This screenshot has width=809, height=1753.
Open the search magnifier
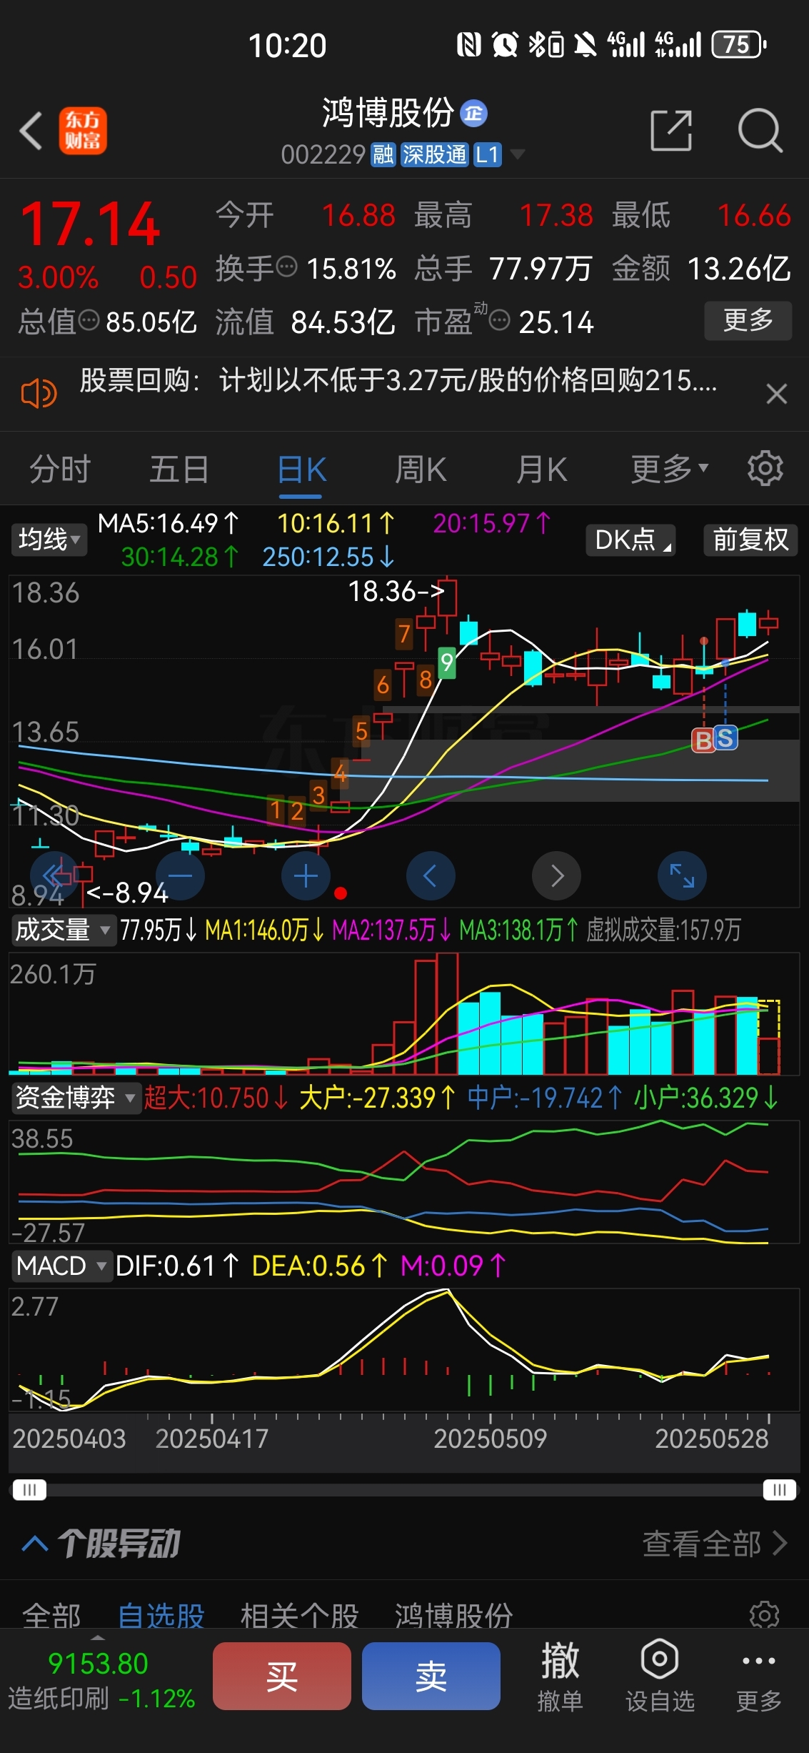pyautogui.click(x=760, y=131)
